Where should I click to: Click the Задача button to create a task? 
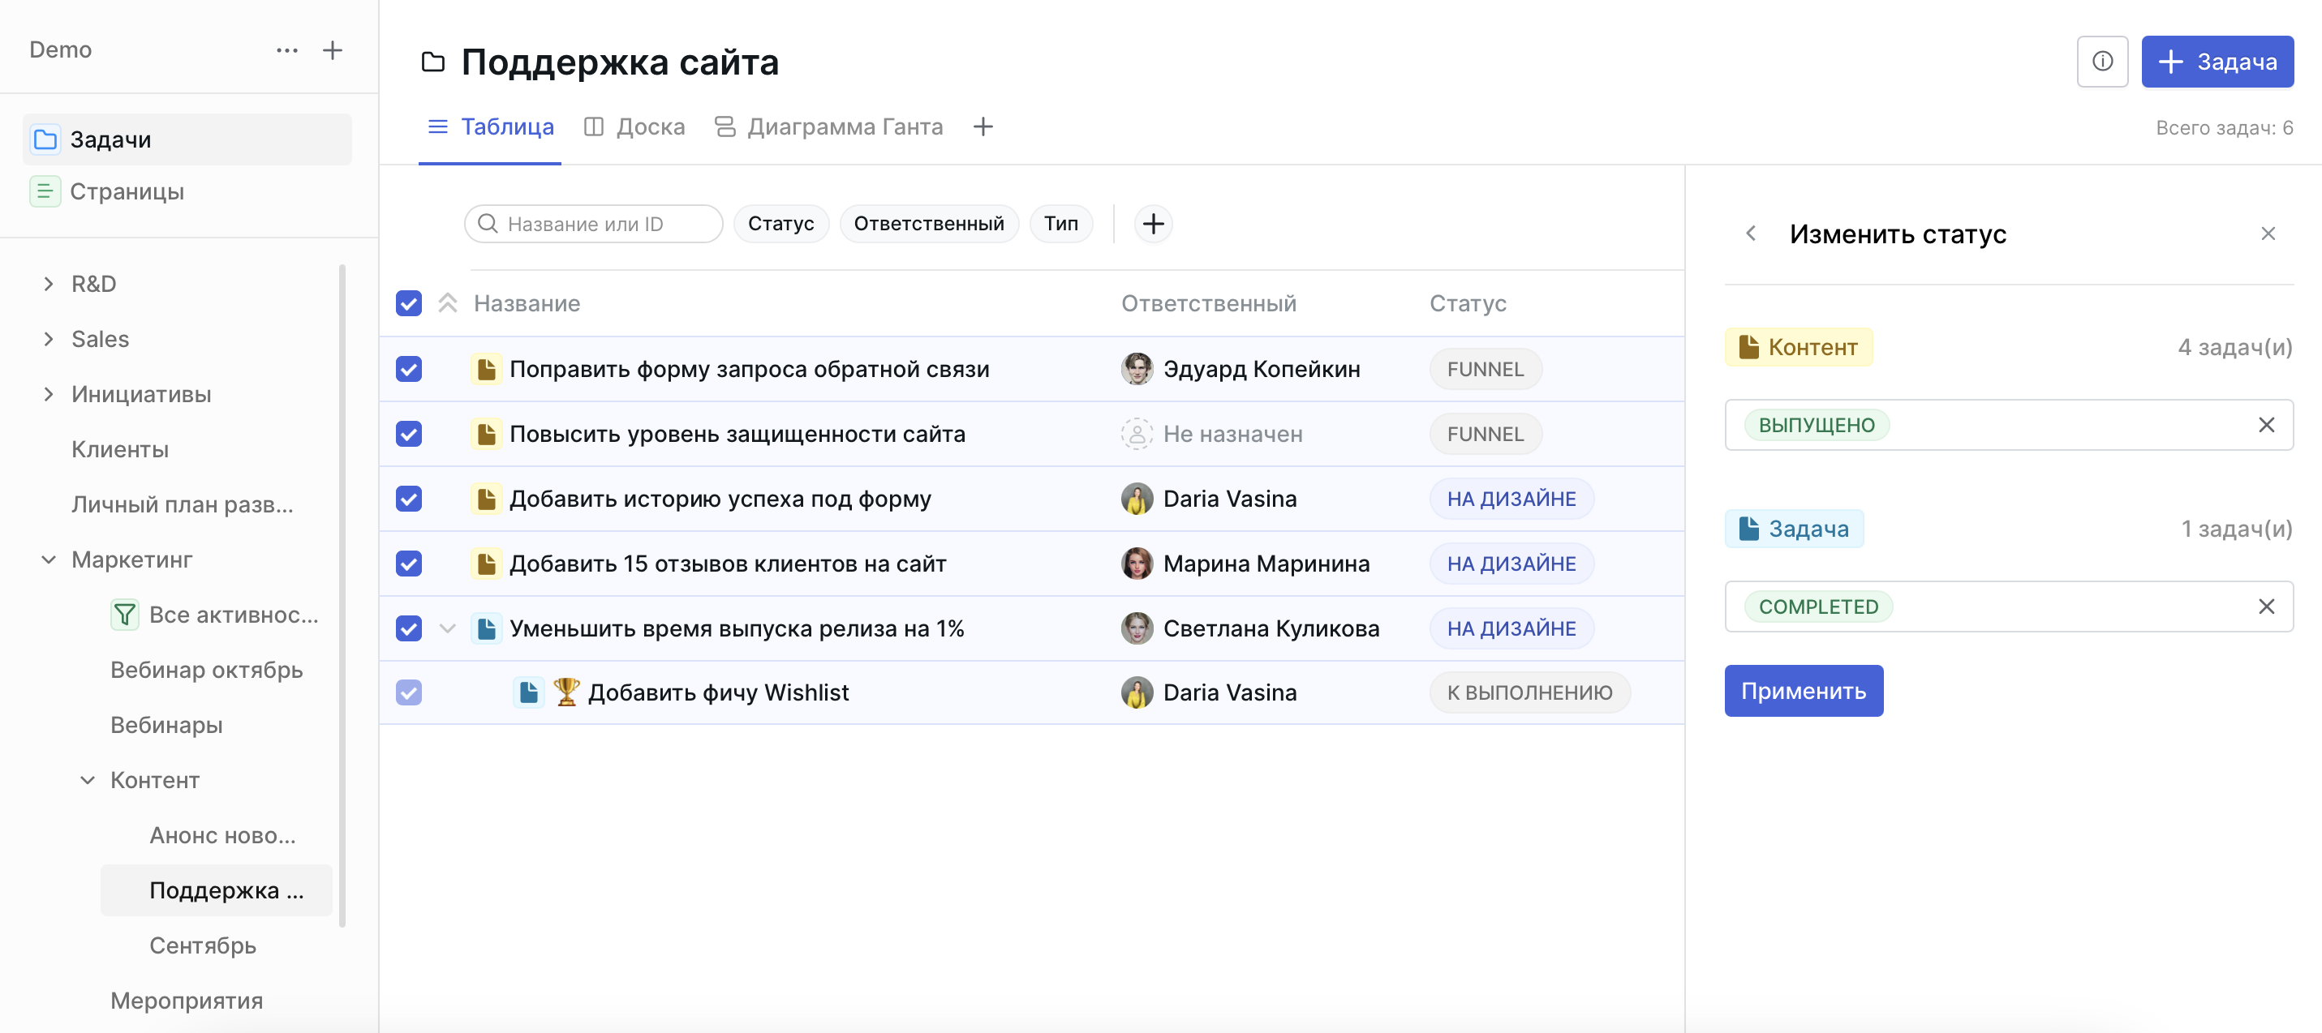tap(2217, 62)
